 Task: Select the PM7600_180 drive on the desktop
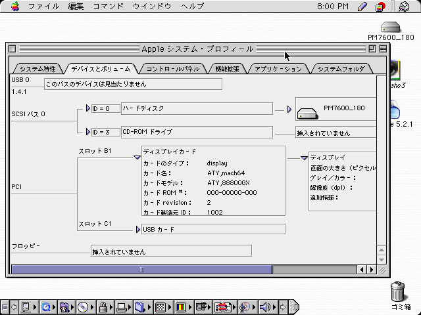391,31
